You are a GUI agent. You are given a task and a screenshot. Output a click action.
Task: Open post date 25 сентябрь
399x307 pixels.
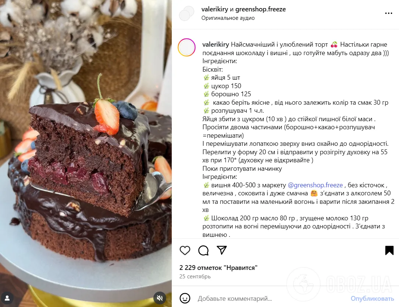pyautogui.click(x=195, y=277)
